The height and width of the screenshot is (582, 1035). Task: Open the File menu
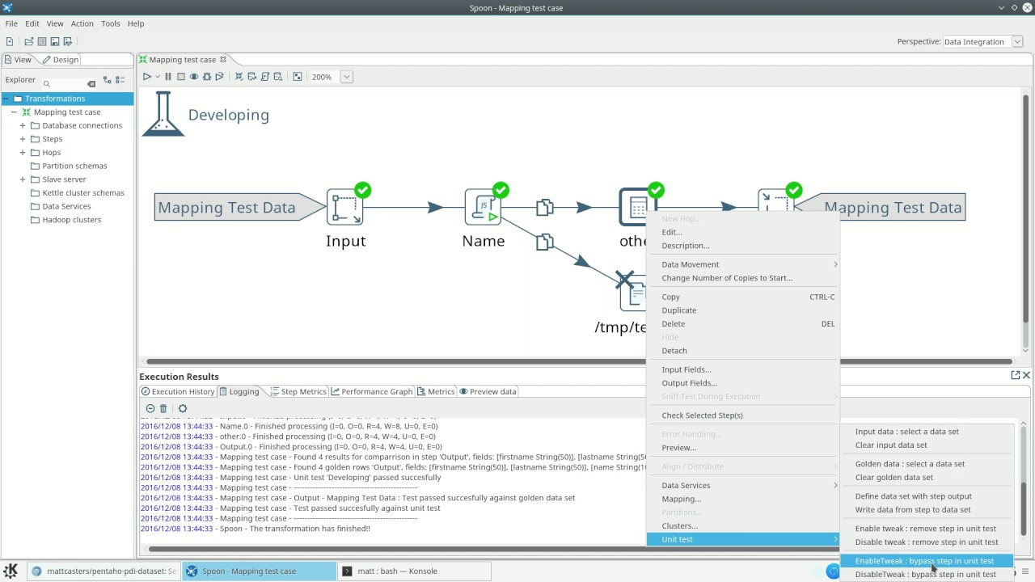pyautogui.click(x=11, y=23)
